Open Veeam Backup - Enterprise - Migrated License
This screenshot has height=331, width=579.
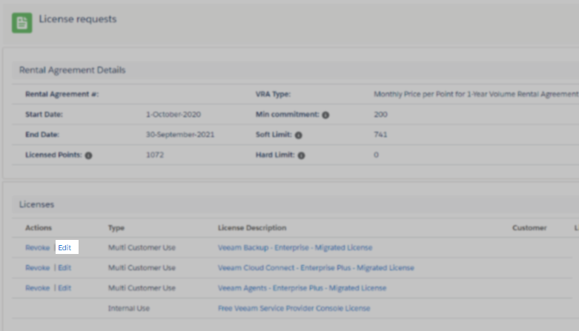click(295, 247)
